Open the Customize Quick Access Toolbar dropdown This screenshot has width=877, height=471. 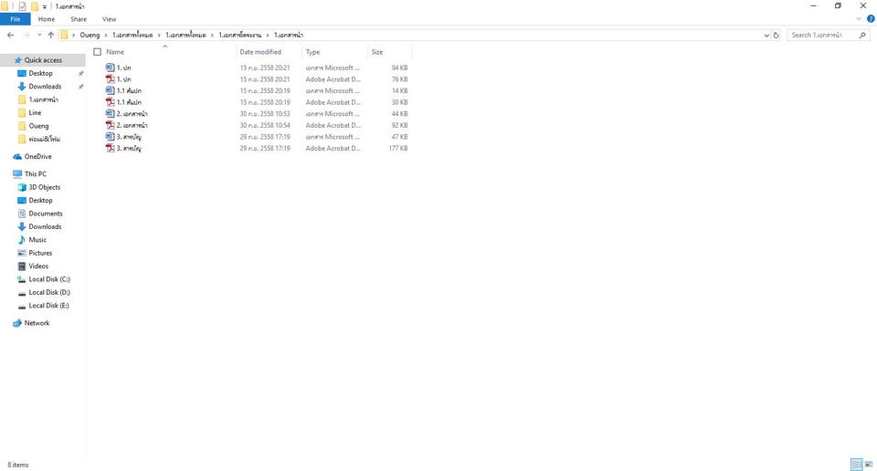45,6
